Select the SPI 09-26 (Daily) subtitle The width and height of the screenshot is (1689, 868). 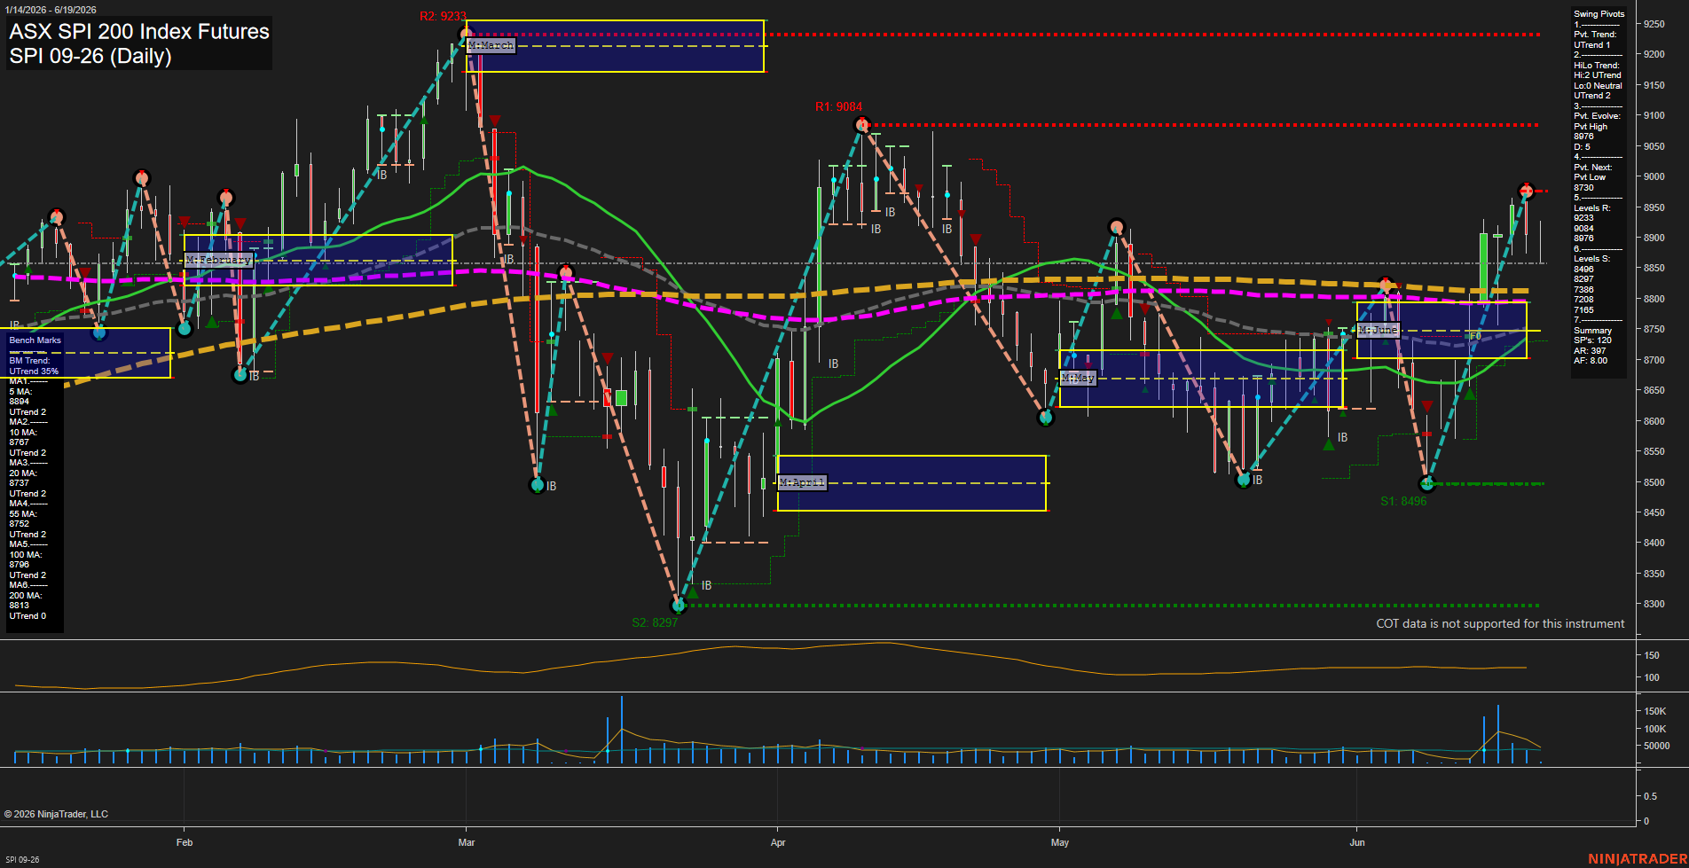click(x=90, y=57)
